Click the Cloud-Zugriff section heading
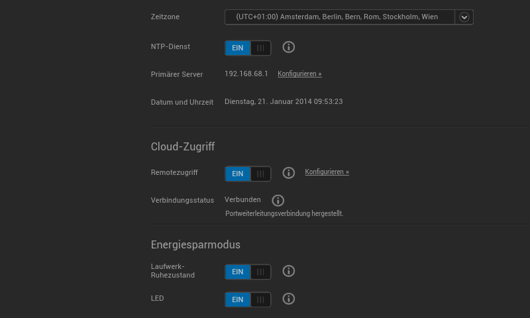 (183, 146)
